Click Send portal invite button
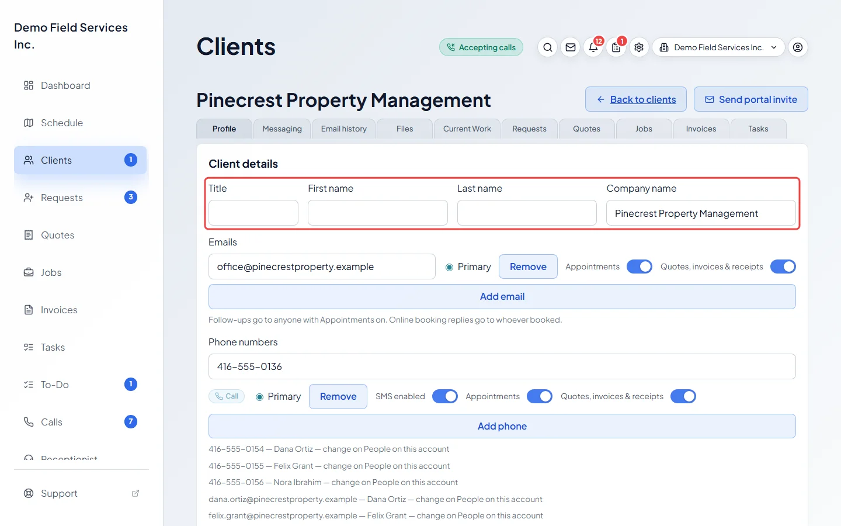The width and height of the screenshot is (841, 526). point(751,99)
